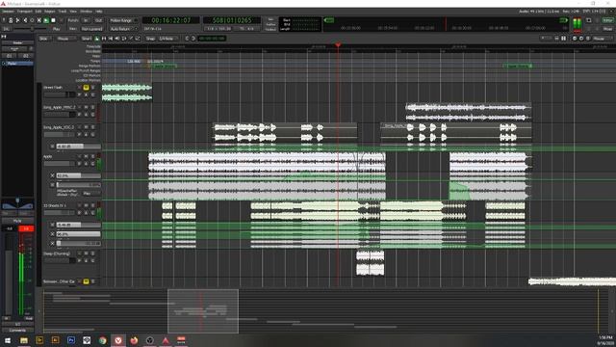Click the Snap button
The image size is (616, 347).
pos(150,39)
